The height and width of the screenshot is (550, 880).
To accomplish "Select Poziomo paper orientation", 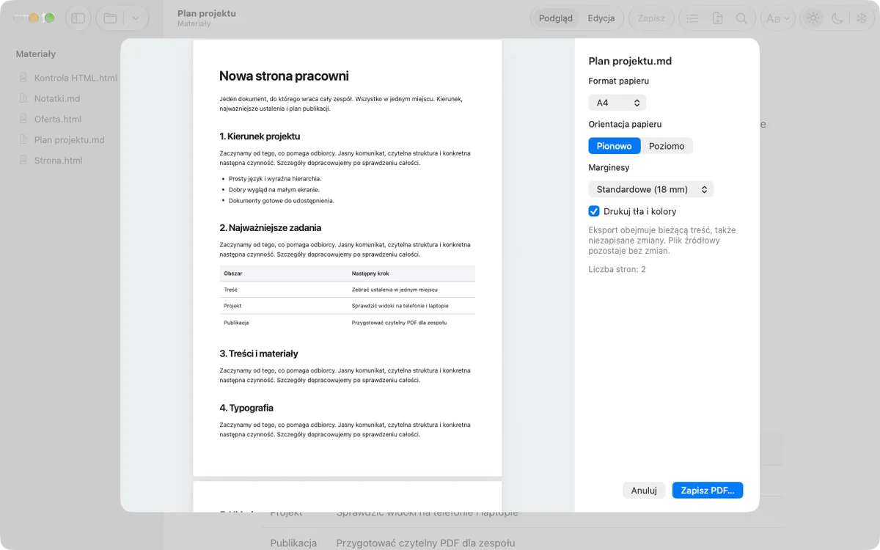I will pyautogui.click(x=667, y=146).
